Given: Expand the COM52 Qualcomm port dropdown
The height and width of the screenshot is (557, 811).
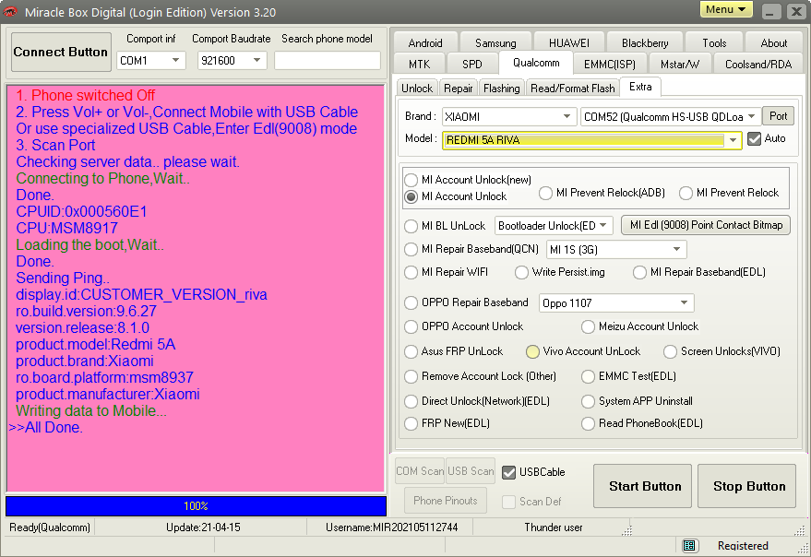Looking at the screenshot, I should [x=752, y=116].
